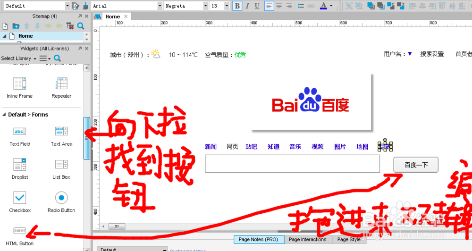Align widgets to horizontal centers
Screen dimensions: 472x251
point(422,6)
